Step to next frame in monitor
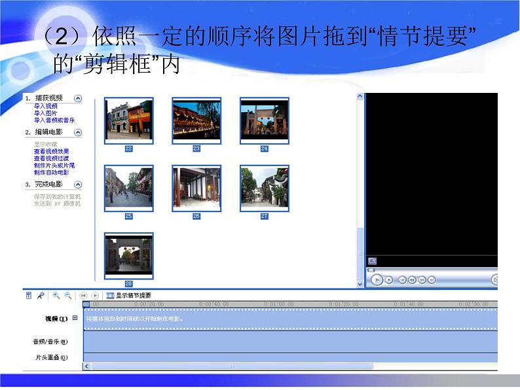The image size is (520, 390). pyautogui.click(x=422, y=280)
